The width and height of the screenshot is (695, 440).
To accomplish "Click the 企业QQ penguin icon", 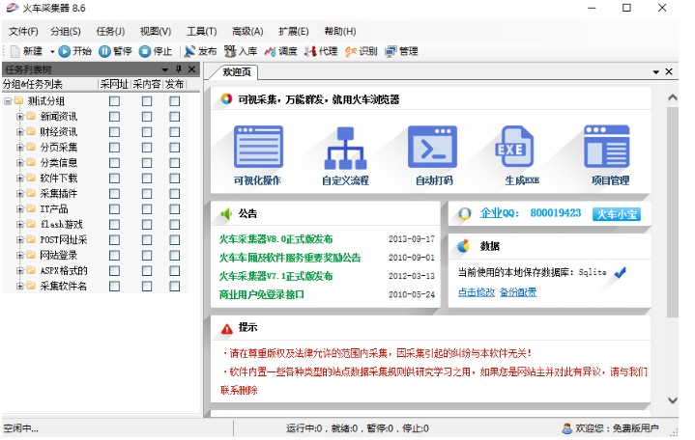I will coord(464,214).
